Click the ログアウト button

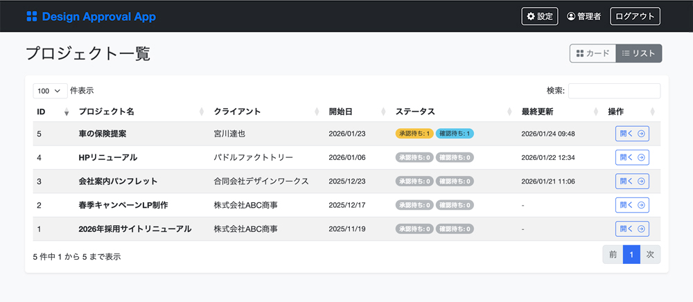point(635,17)
